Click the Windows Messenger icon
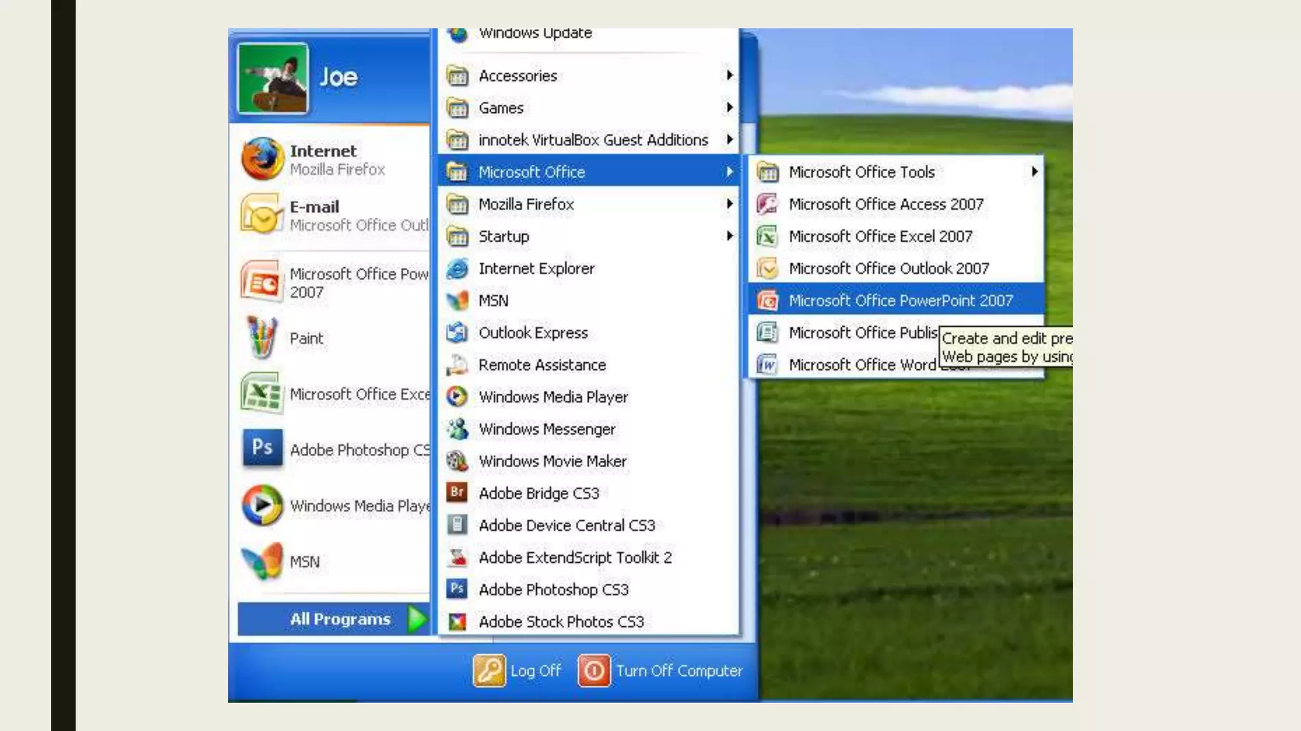 pyautogui.click(x=457, y=429)
